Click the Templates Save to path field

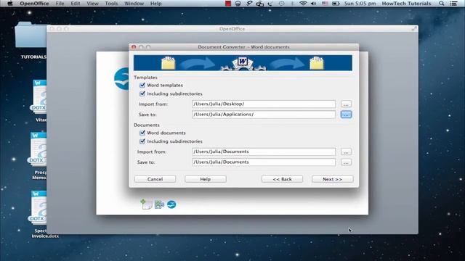(x=264, y=115)
